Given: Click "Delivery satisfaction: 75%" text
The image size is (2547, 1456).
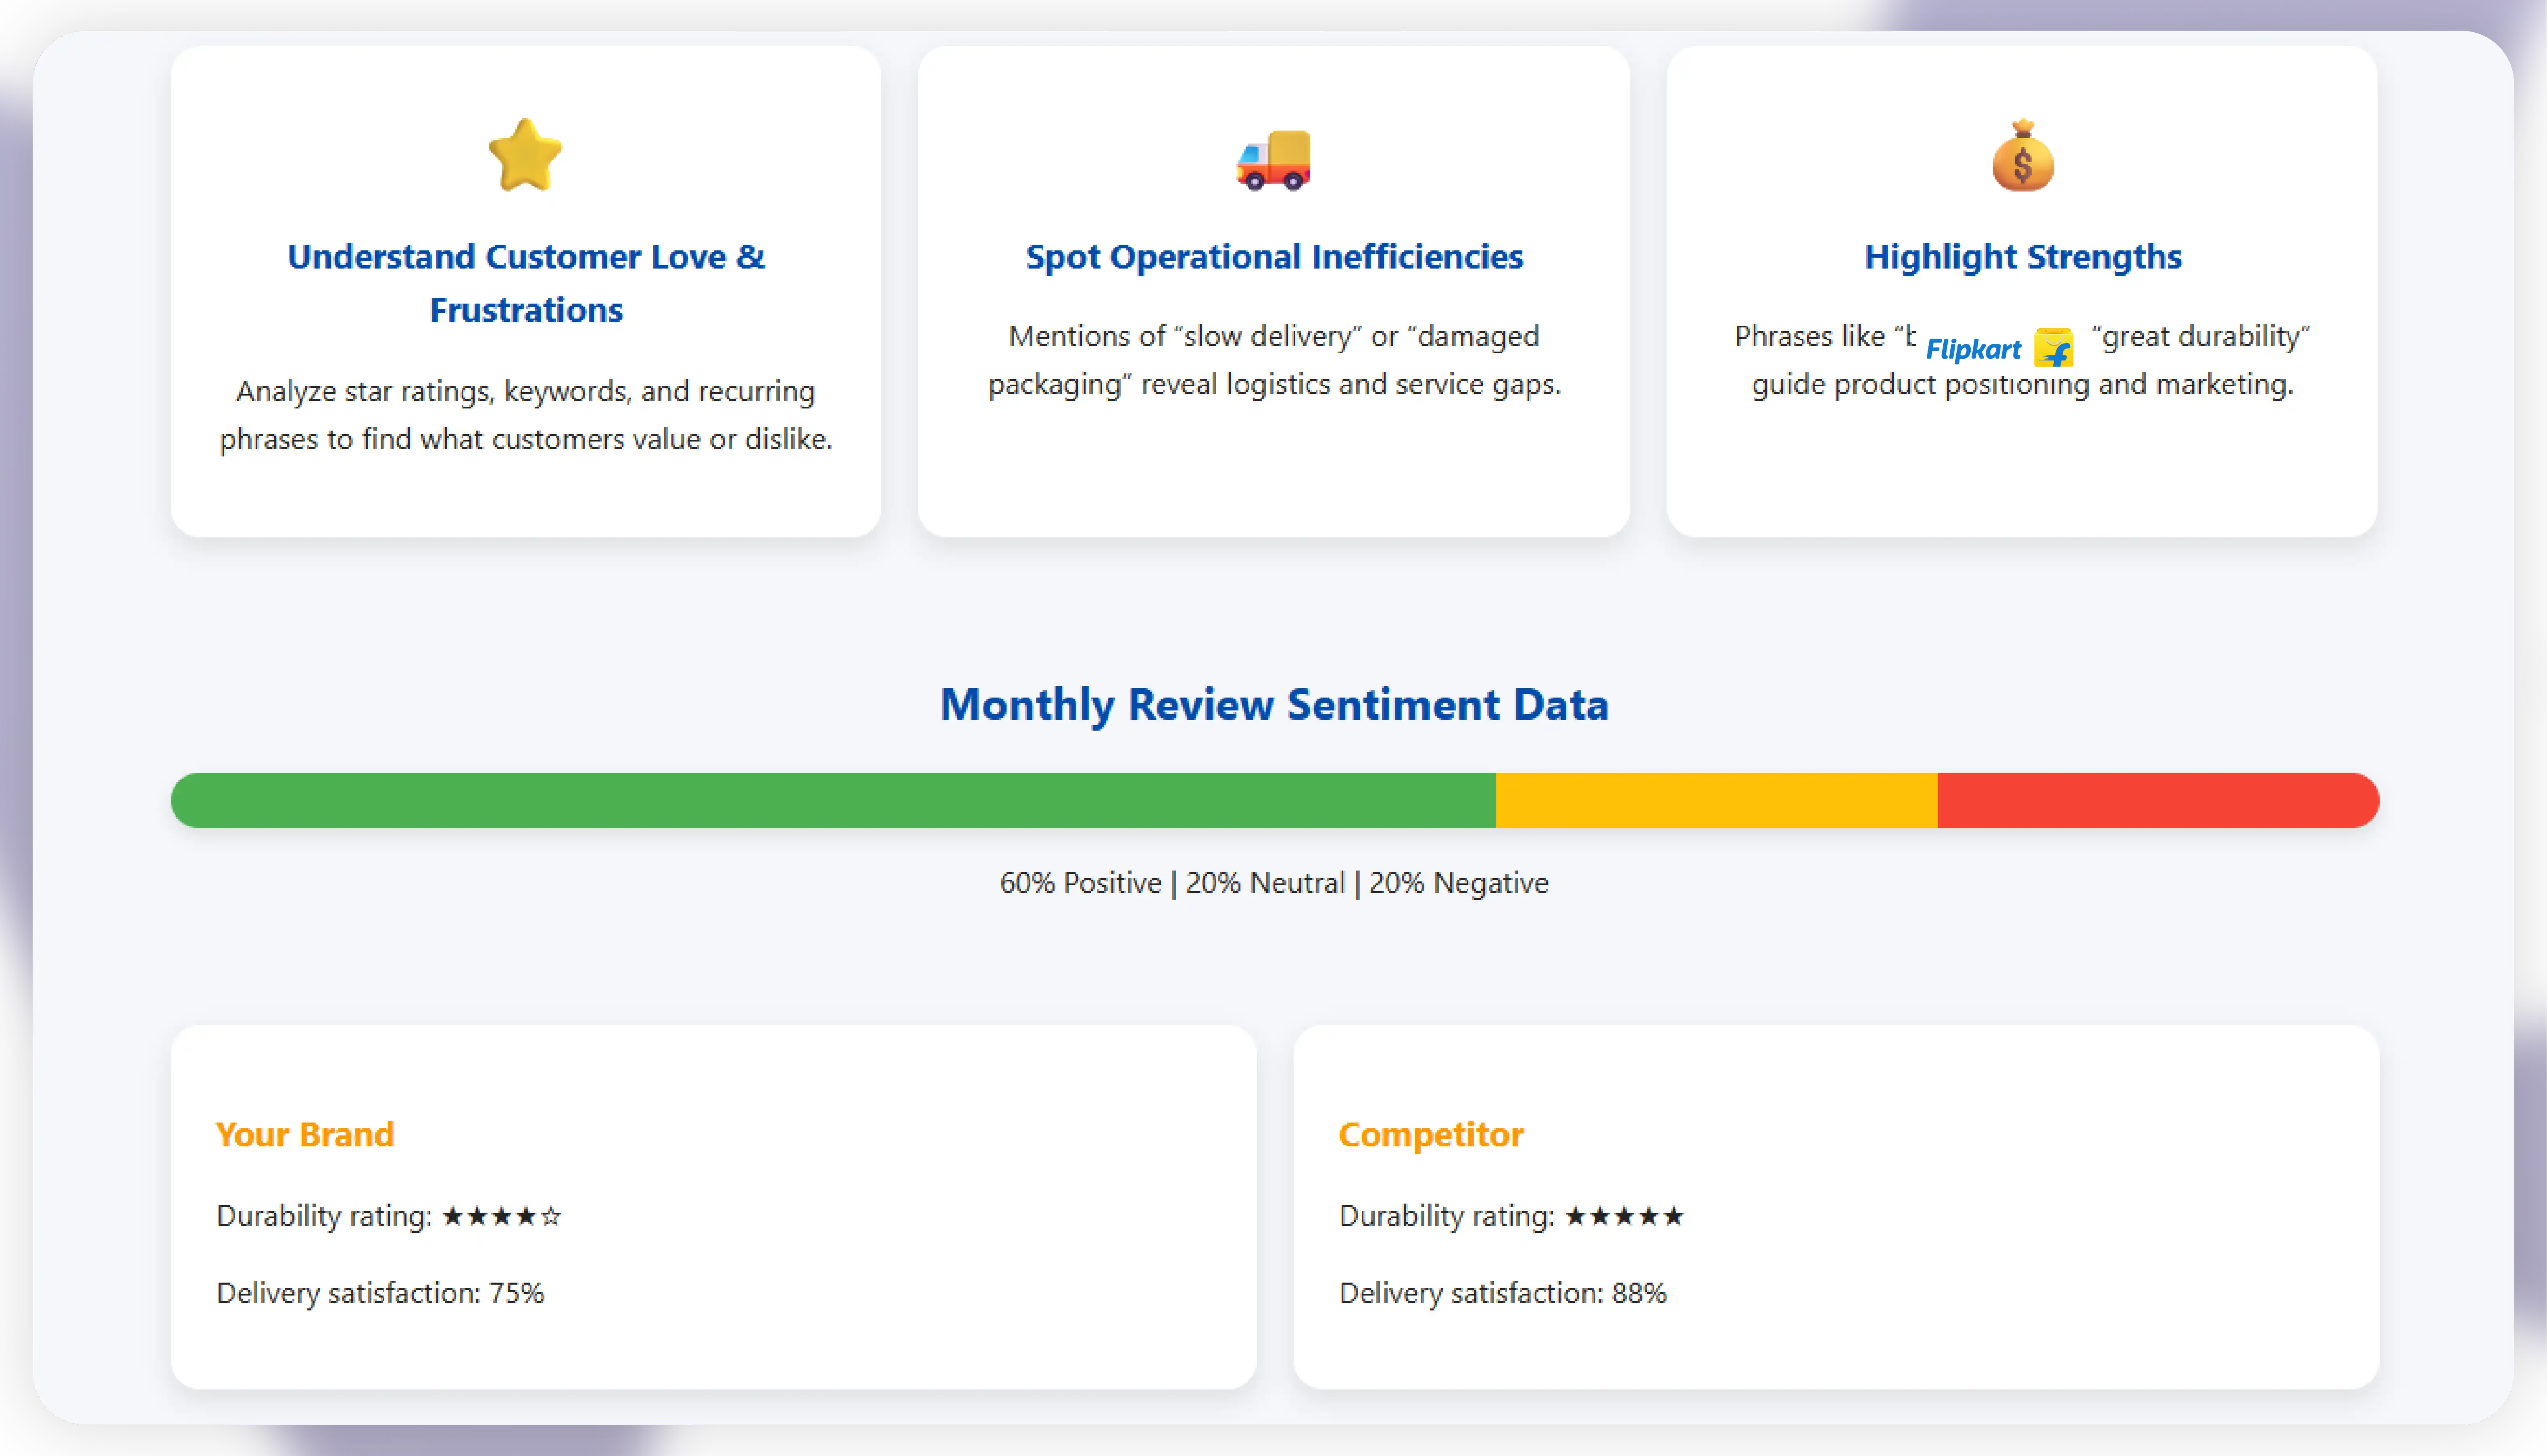Looking at the screenshot, I should coord(380,1293).
